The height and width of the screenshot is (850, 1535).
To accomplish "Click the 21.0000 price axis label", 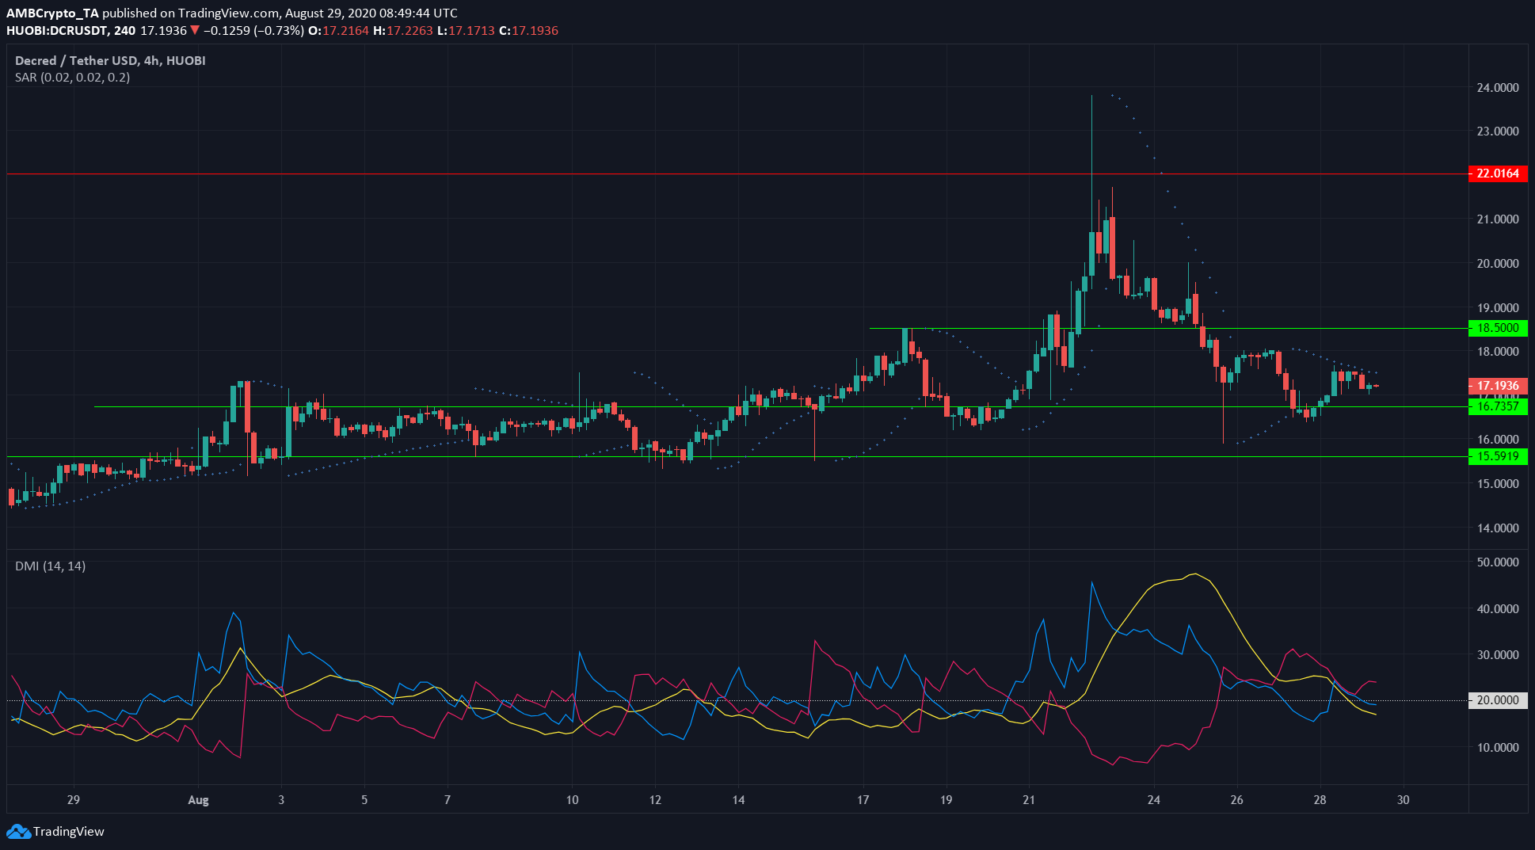I will point(1498,219).
